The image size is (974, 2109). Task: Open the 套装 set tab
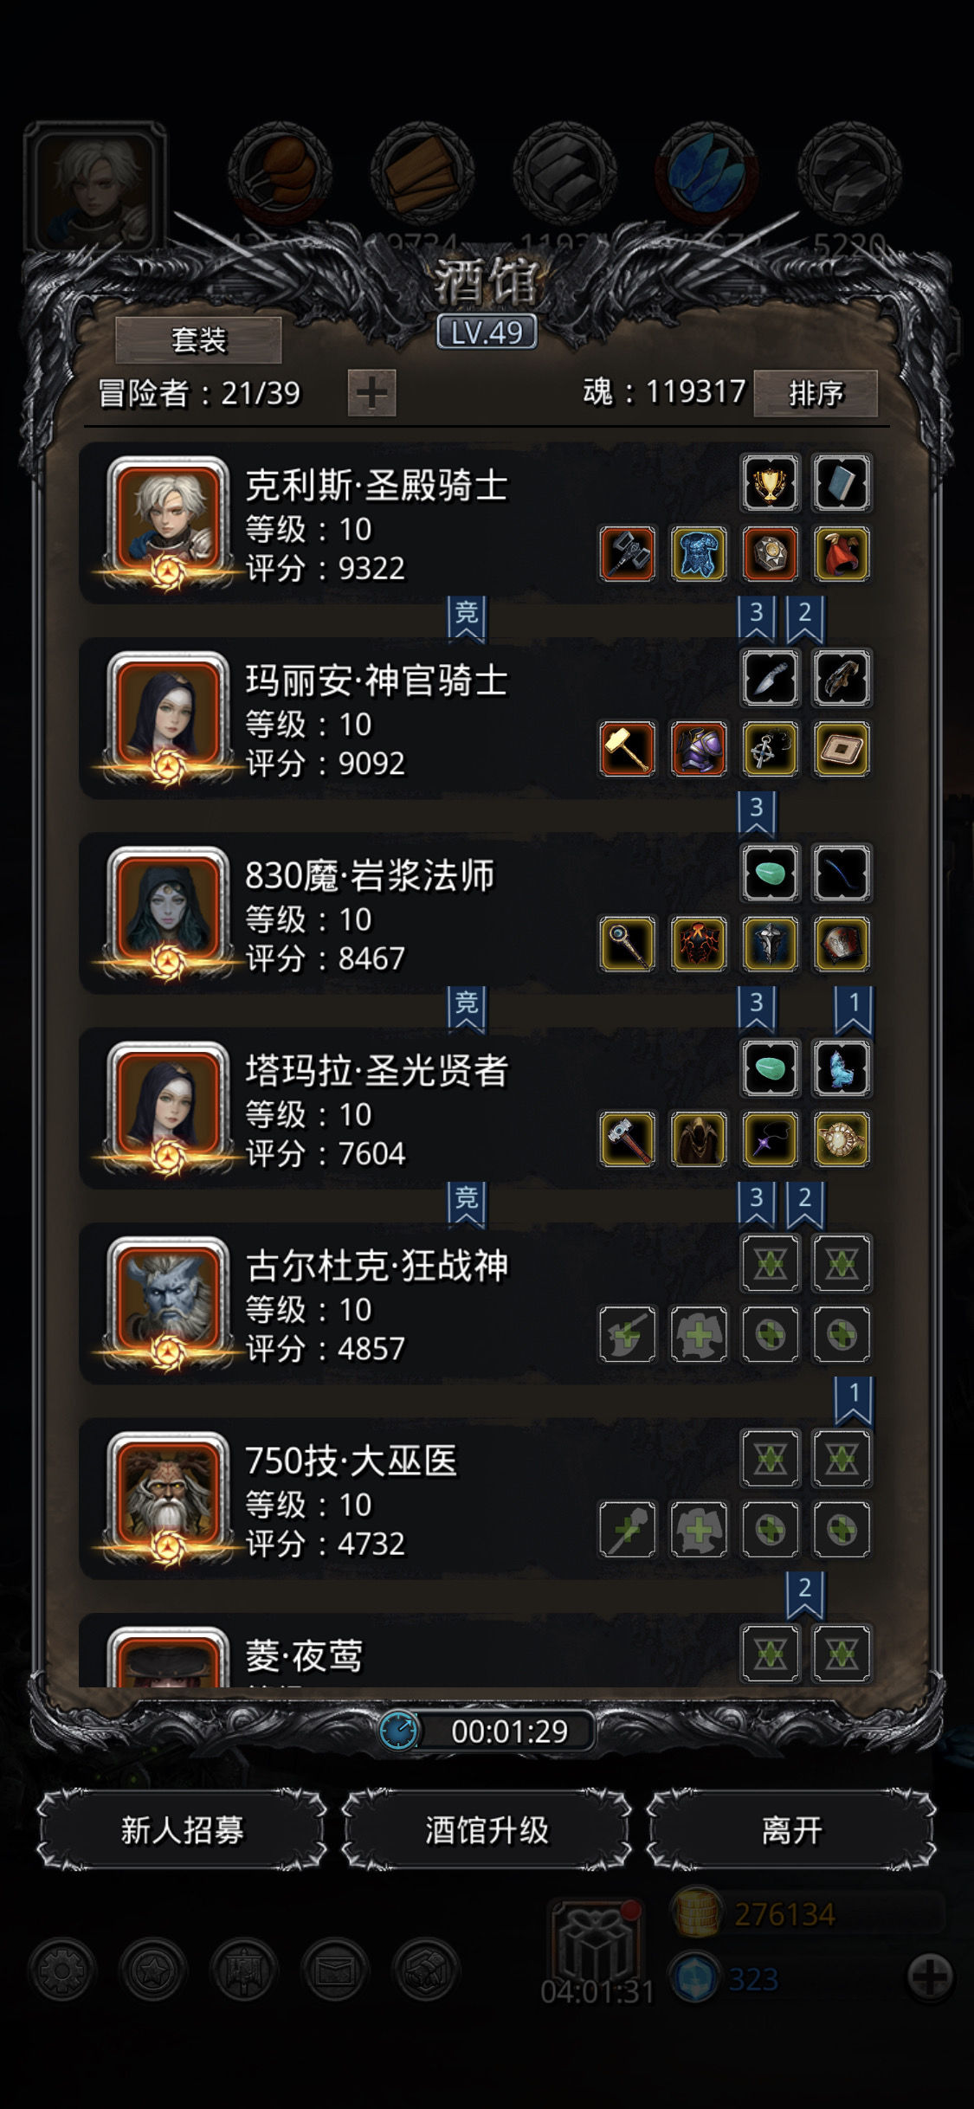[199, 339]
